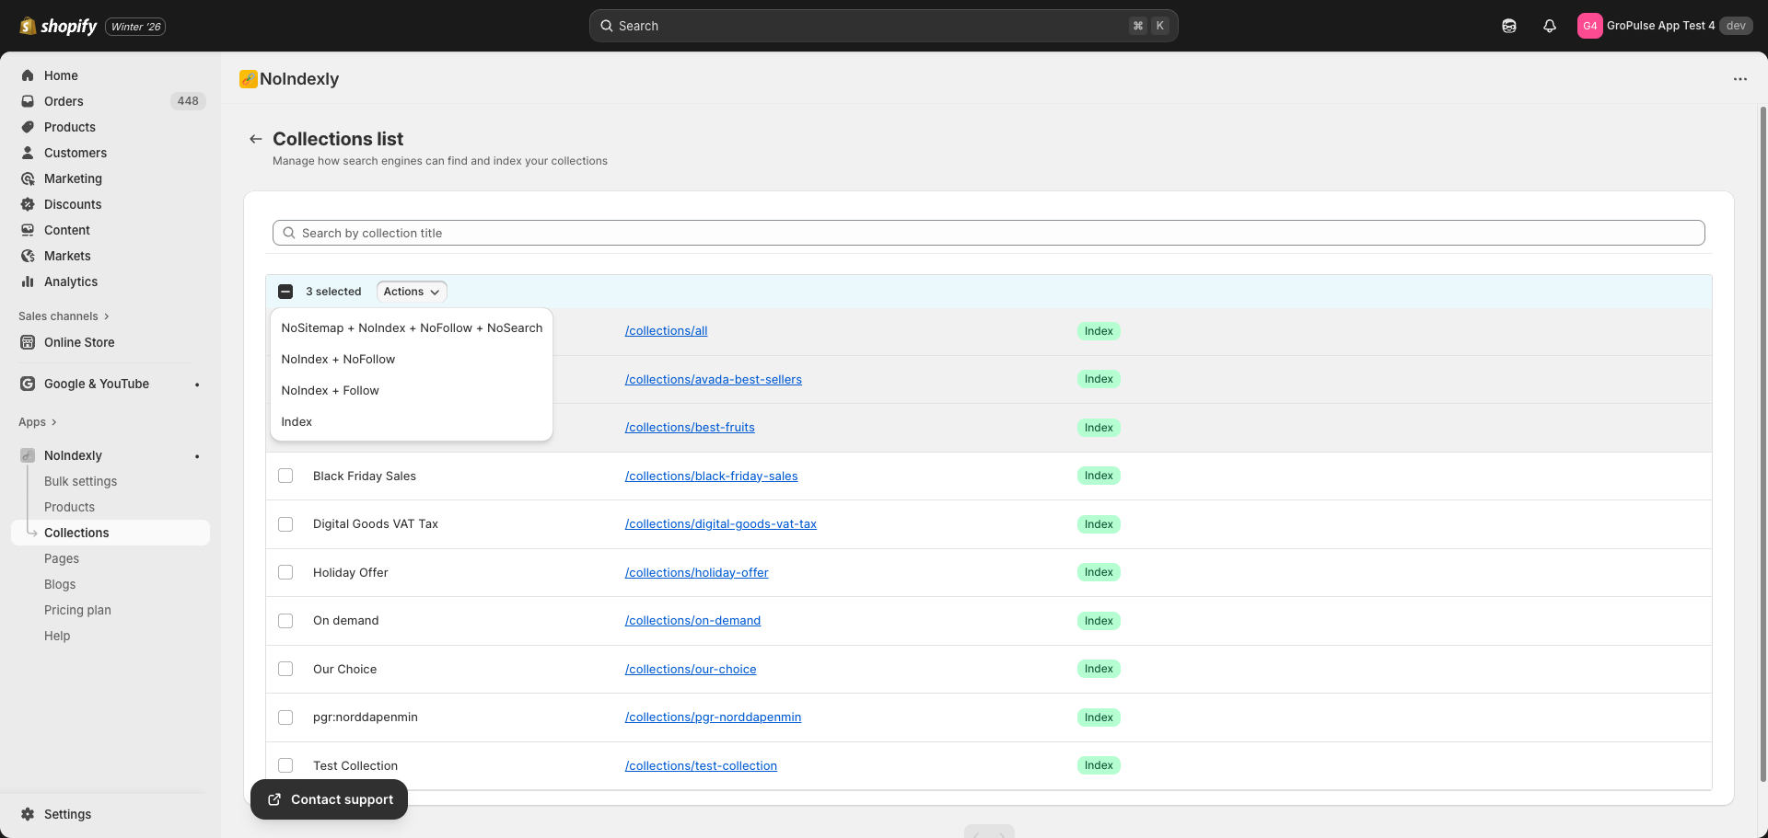Select the Analytics icon
The width and height of the screenshot is (1768, 838).
(x=28, y=281)
